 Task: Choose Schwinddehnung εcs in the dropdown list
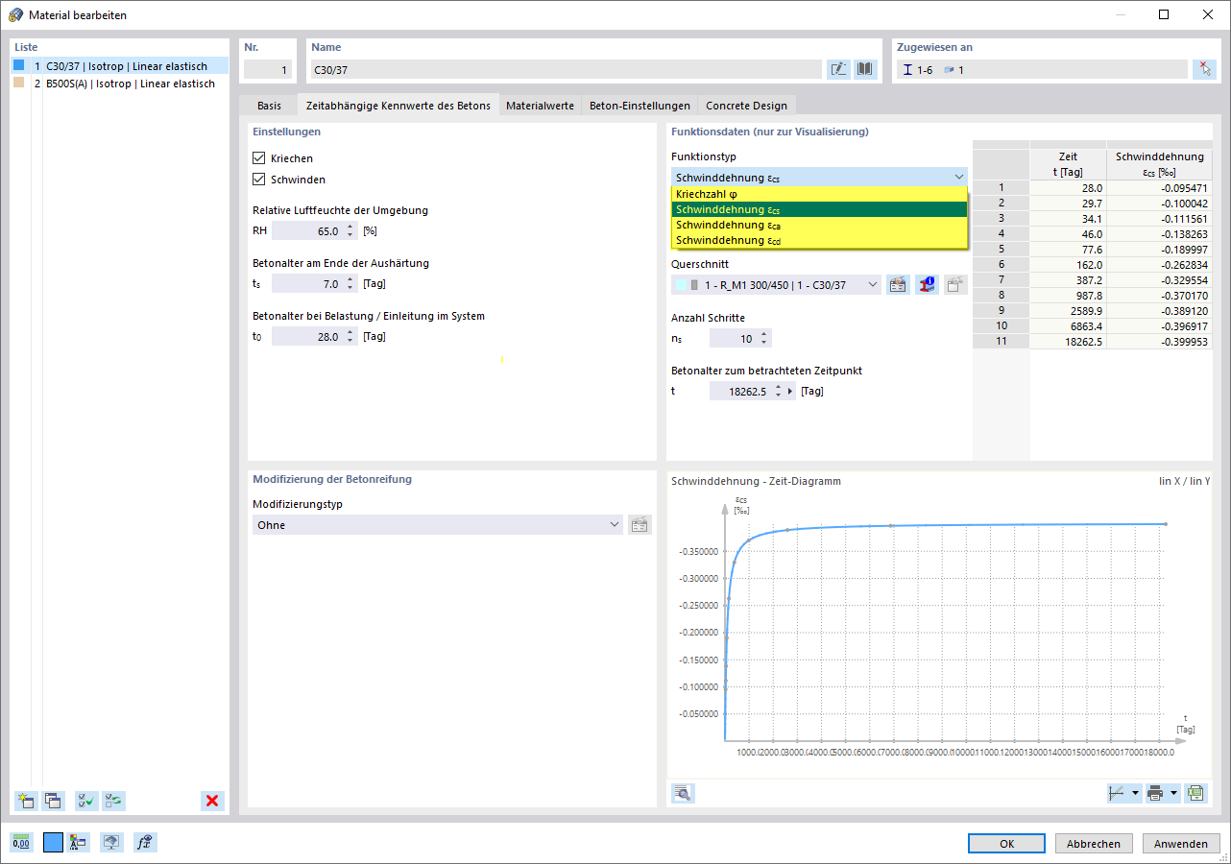(819, 209)
